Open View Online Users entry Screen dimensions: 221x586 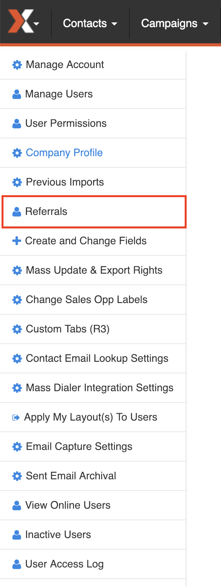[93, 505]
